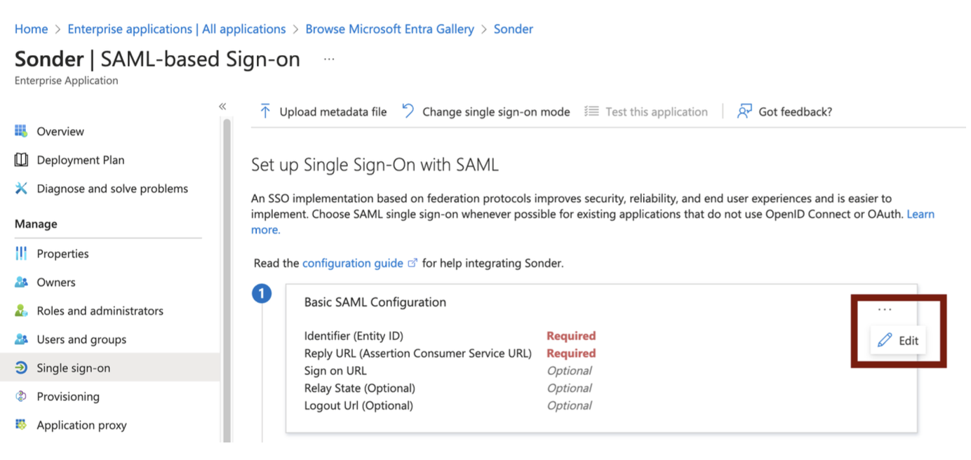This screenshot has height=460, width=971.
Task: Click the Overview grid icon in sidebar
Action: click(21, 131)
